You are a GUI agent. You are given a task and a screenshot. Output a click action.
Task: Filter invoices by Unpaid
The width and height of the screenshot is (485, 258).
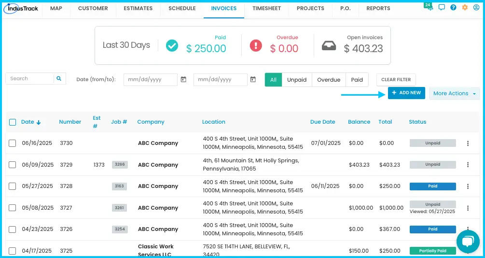pos(297,80)
